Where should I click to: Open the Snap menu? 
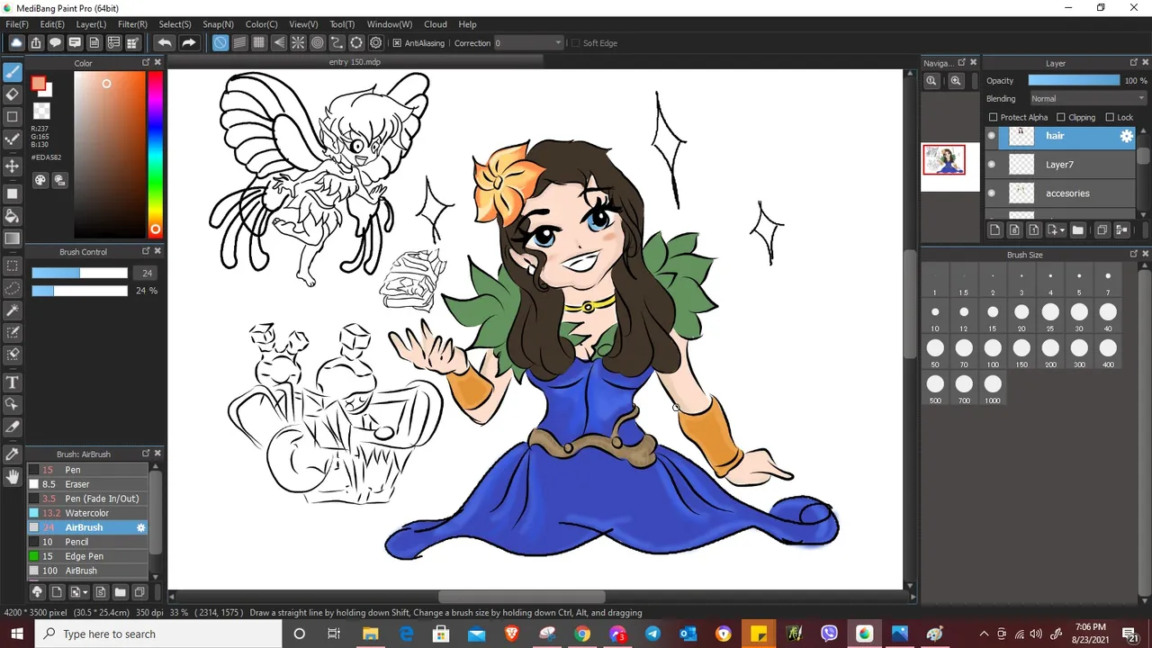pyautogui.click(x=218, y=24)
